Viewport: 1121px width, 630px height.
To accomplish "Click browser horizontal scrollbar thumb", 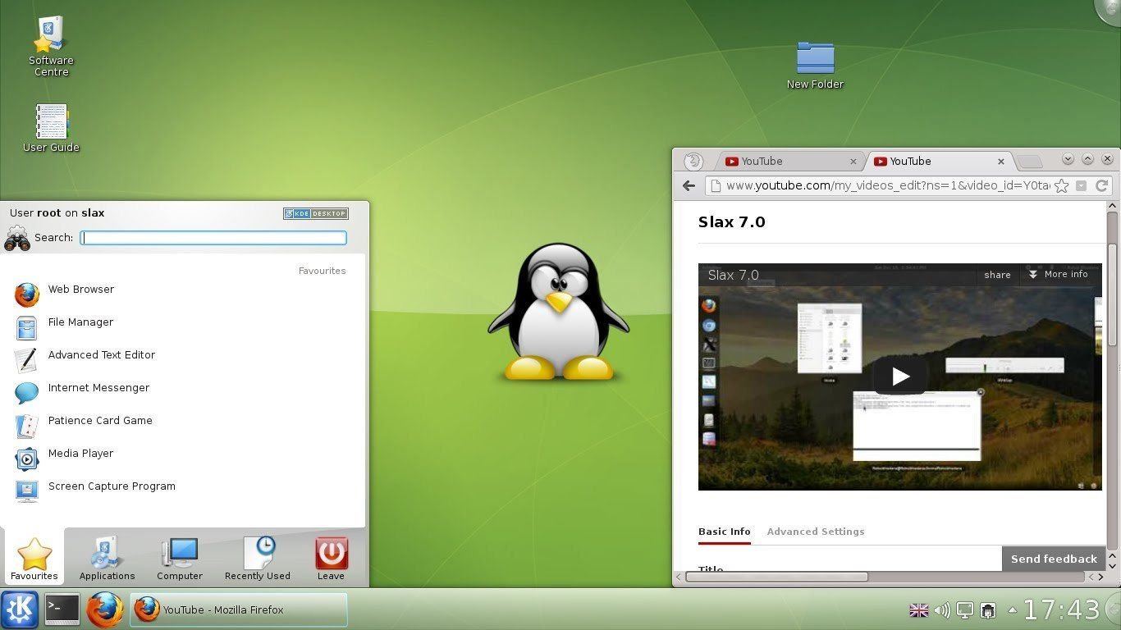I will pyautogui.click(x=776, y=577).
